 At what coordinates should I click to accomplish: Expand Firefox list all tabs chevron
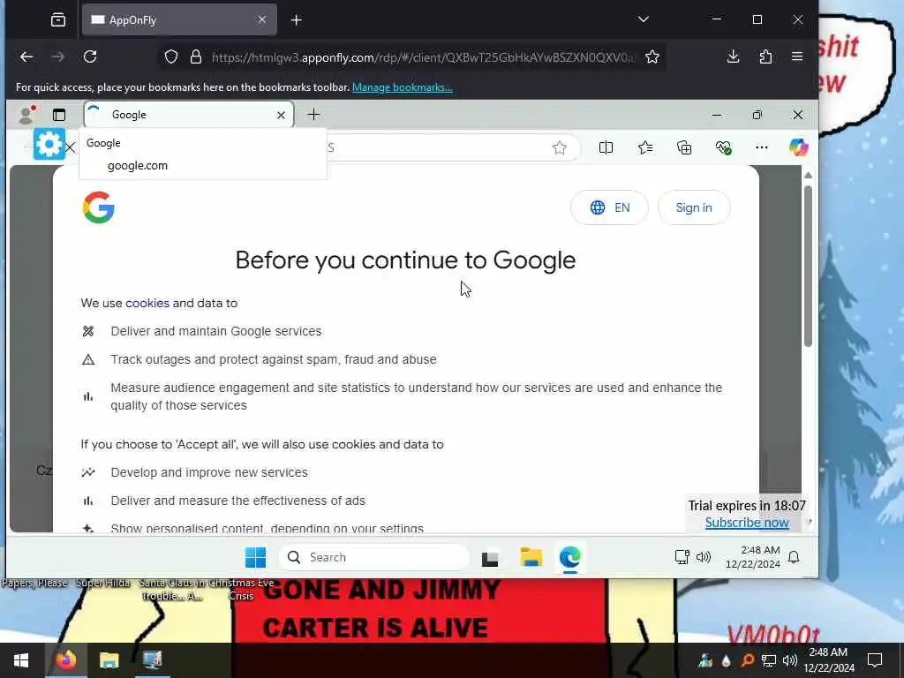click(x=644, y=19)
